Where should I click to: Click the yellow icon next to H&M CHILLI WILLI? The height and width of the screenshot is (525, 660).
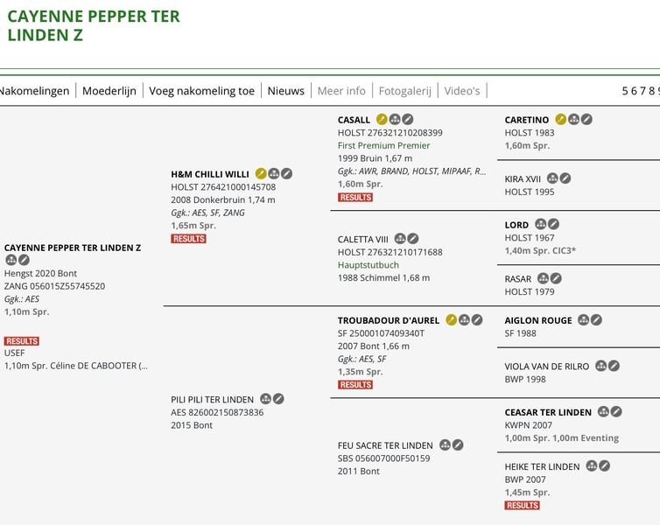pyautogui.click(x=261, y=174)
